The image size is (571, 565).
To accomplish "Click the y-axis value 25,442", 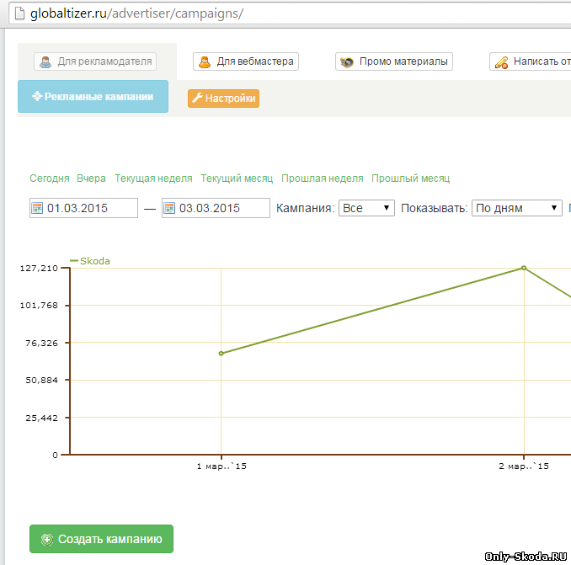I will [x=41, y=418].
